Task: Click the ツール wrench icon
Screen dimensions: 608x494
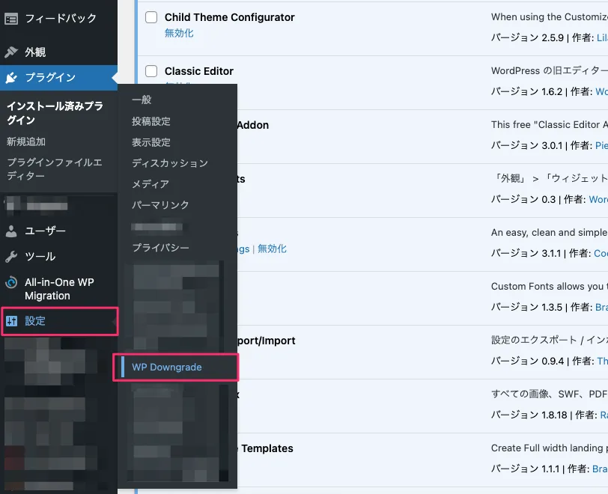Action: [x=11, y=257]
